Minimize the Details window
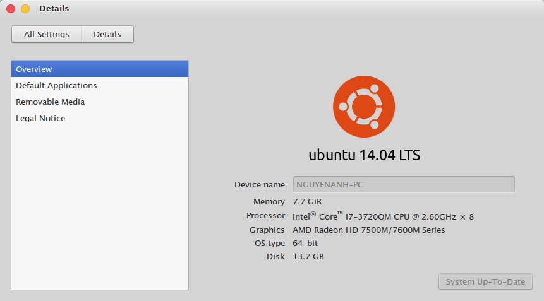Viewport: 544px width, 301px height. point(25,9)
